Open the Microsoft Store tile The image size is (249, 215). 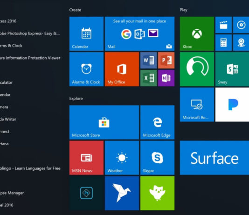(x=104, y=122)
